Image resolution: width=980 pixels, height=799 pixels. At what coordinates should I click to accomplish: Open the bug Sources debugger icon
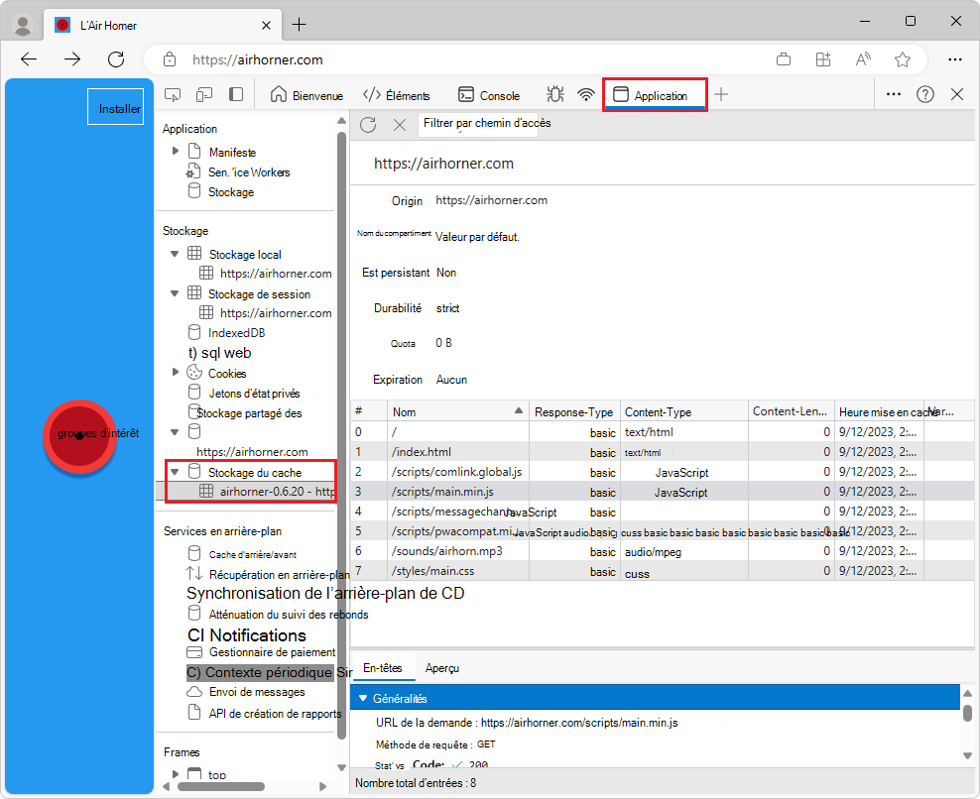tap(555, 95)
